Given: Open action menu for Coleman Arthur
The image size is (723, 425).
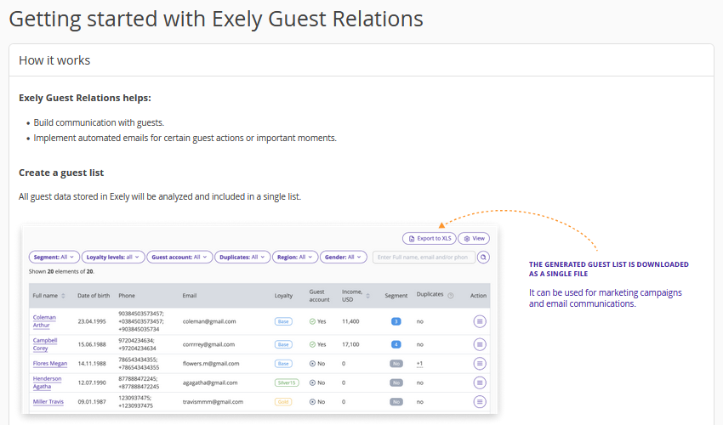Looking at the screenshot, I should (x=479, y=321).
